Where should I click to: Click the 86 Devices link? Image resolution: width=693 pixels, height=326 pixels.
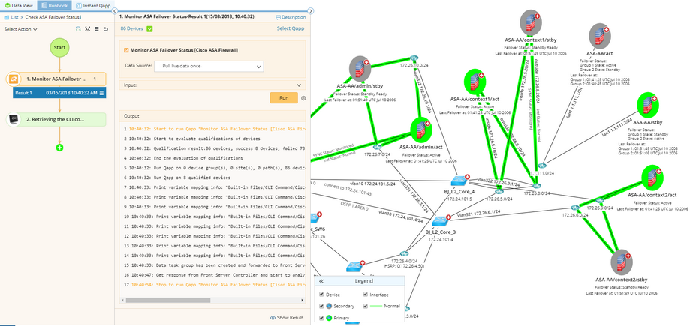coord(131,28)
